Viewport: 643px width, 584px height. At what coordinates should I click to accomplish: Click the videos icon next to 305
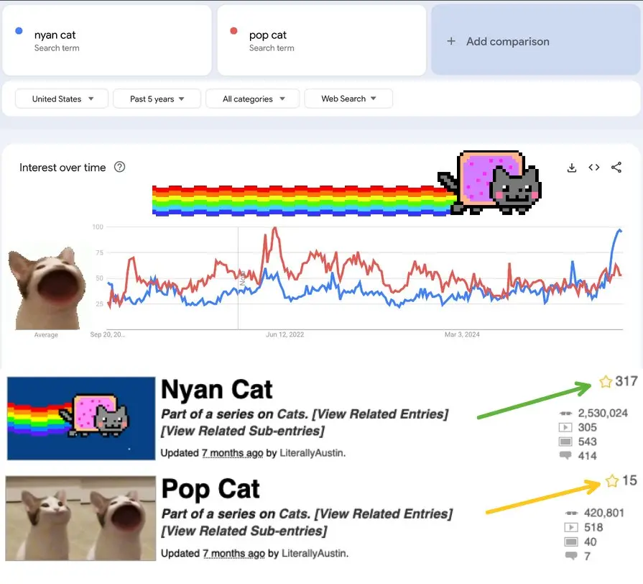point(565,428)
